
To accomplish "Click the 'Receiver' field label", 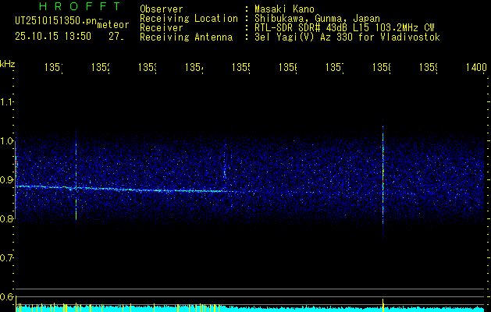I will click(x=162, y=28).
